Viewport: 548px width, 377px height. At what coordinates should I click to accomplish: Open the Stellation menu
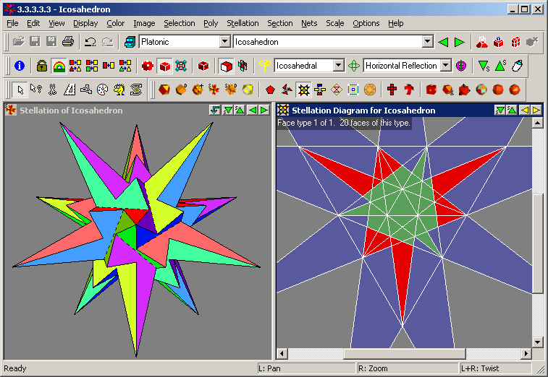(243, 23)
